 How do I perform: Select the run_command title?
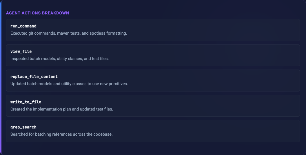(x=23, y=26)
